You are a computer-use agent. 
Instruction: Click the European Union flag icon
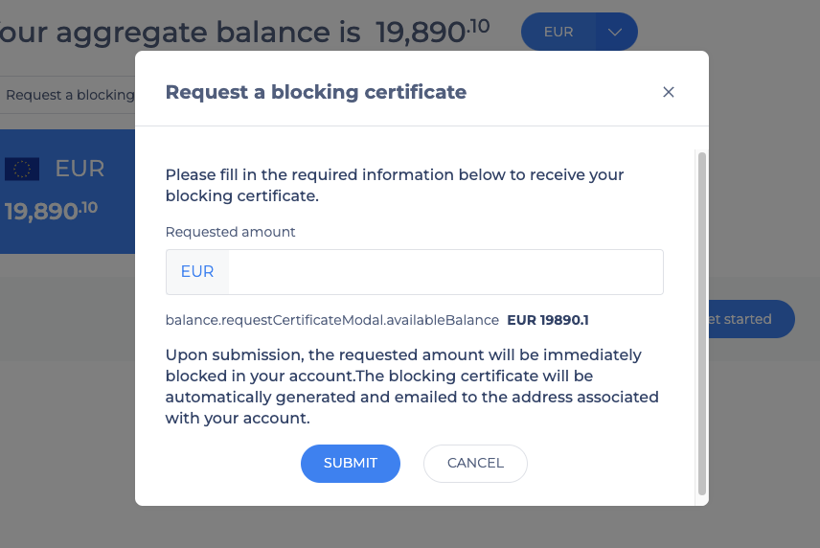point(22,169)
